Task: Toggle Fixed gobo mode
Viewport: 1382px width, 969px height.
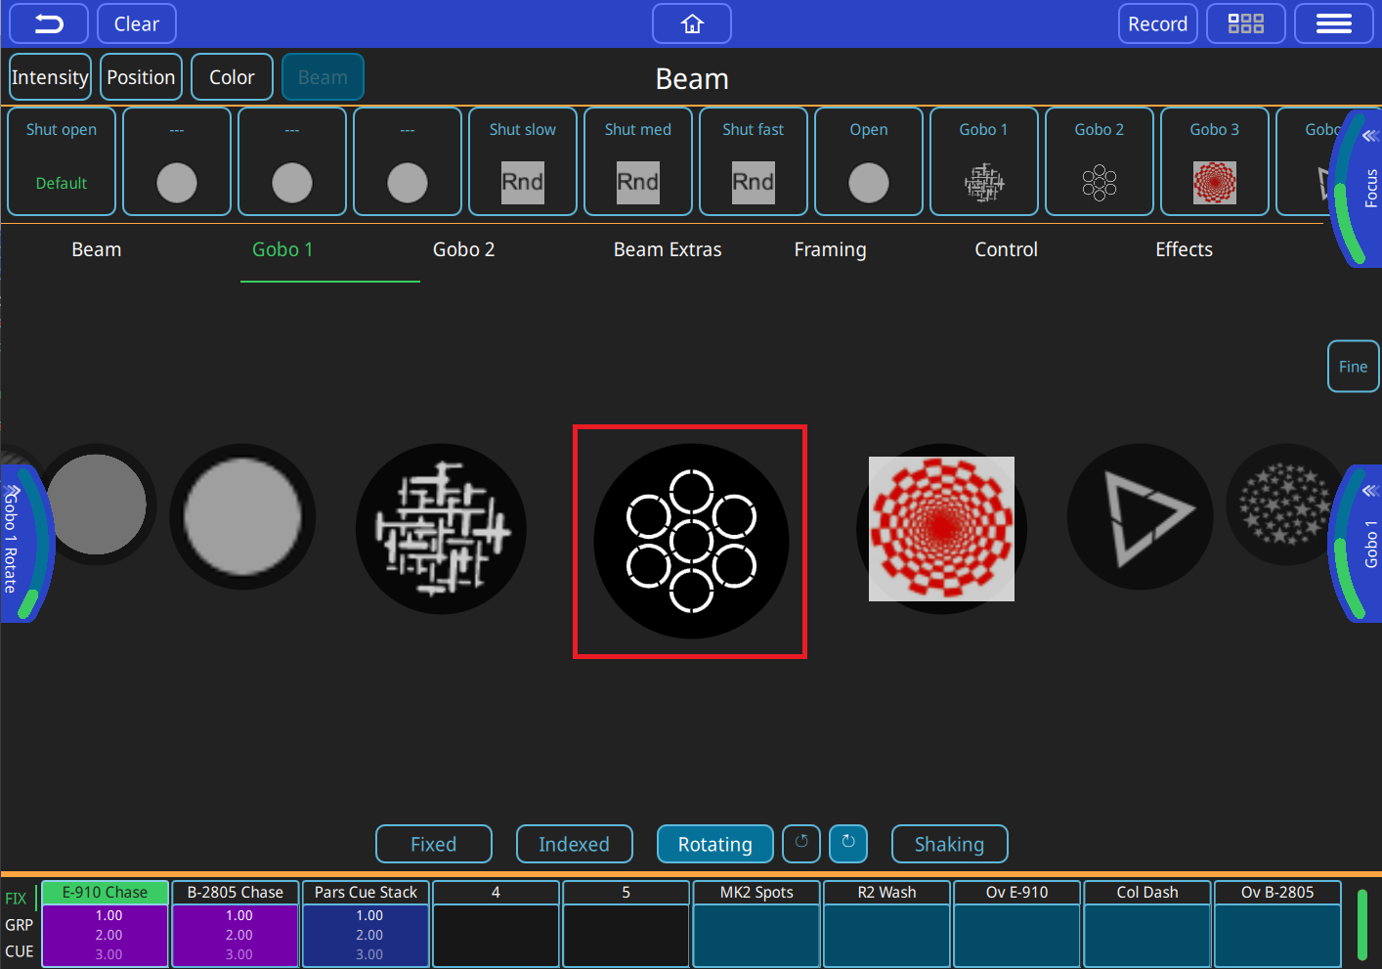Action: (x=433, y=844)
